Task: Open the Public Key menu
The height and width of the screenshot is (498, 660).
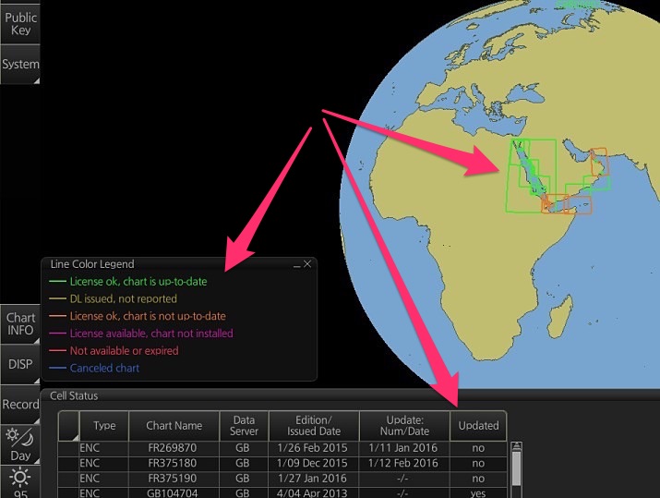Action: (20, 23)
